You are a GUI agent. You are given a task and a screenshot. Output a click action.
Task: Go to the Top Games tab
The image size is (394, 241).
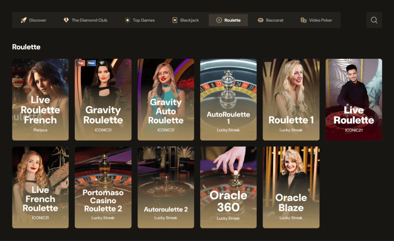coord(140,20)
